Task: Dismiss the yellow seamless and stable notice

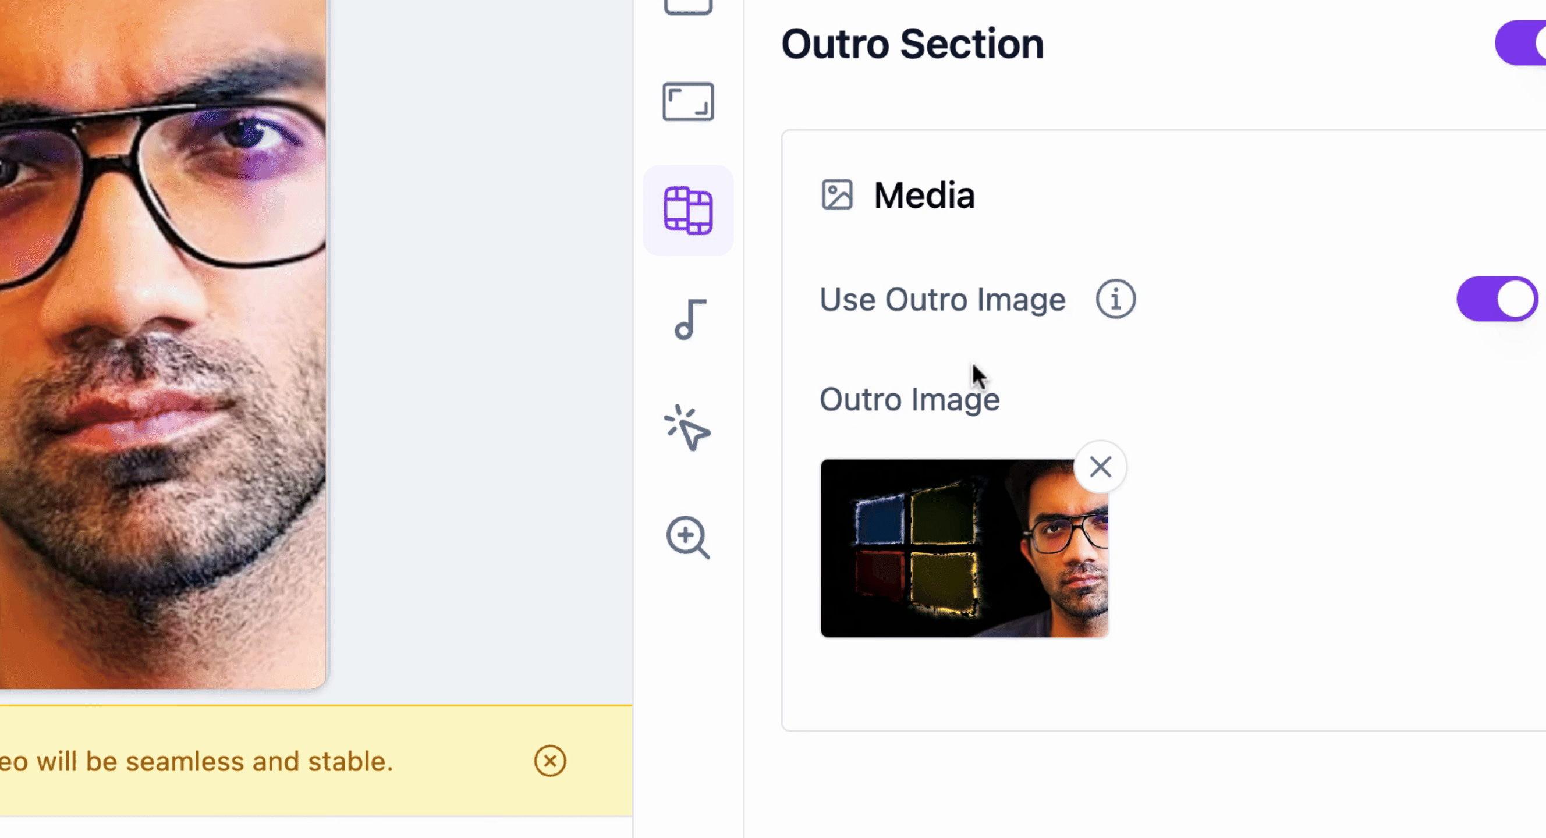Action: (549, 761)
